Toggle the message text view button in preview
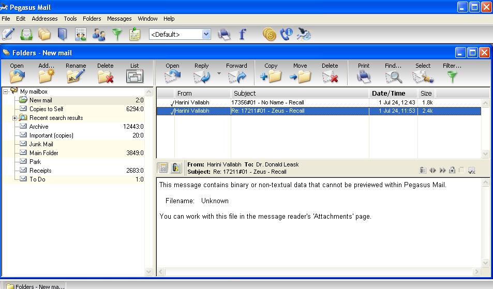493x289 pixels. click(163, 168)
